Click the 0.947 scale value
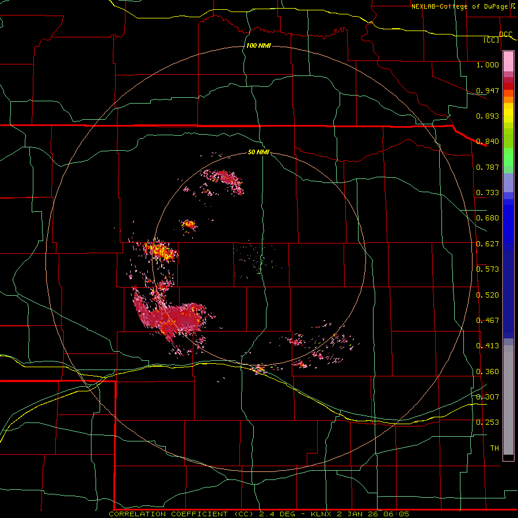 487,90
